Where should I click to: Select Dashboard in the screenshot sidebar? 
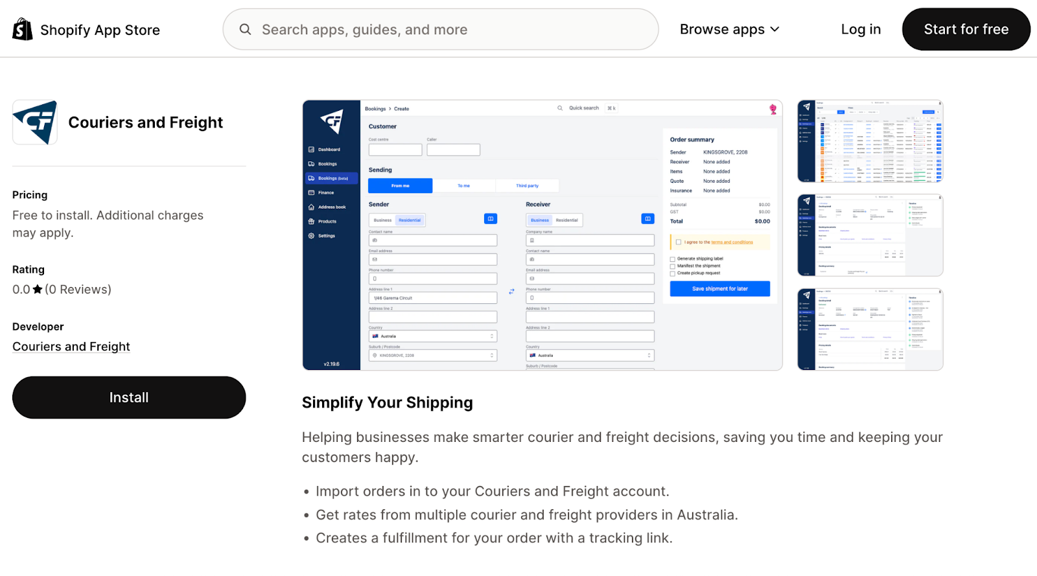[x=329, y=150]
